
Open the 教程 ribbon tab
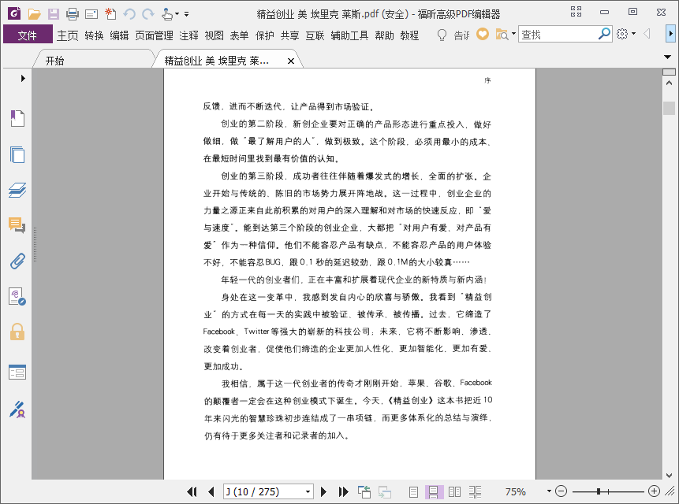click(409, 35)
